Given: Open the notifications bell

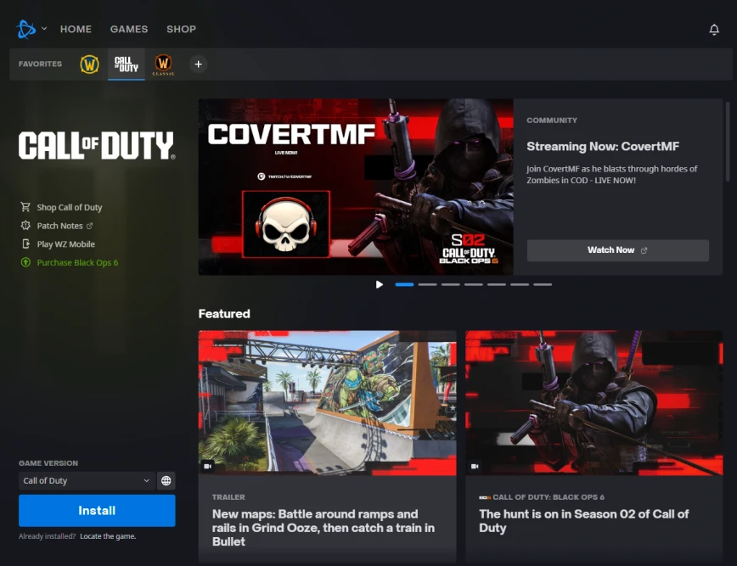Looking at the screenshot, I should click(713, 30).
